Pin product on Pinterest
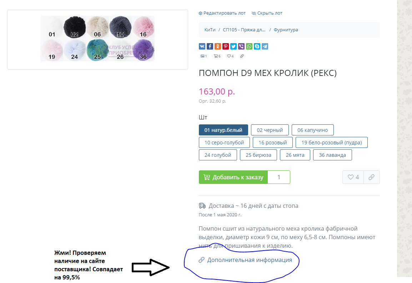Screen dimensions: 412x283 (x=225, y=46)
